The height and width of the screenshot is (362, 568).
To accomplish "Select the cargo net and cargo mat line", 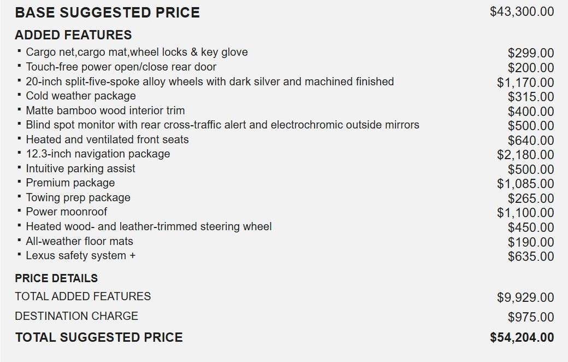I will pos(137,52).
